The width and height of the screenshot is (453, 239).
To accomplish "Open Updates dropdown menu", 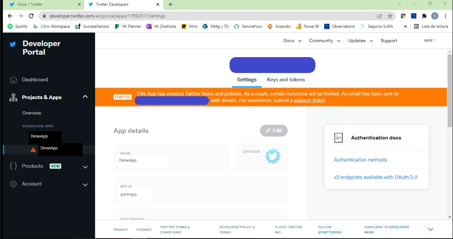I will (x=361, y=41).
